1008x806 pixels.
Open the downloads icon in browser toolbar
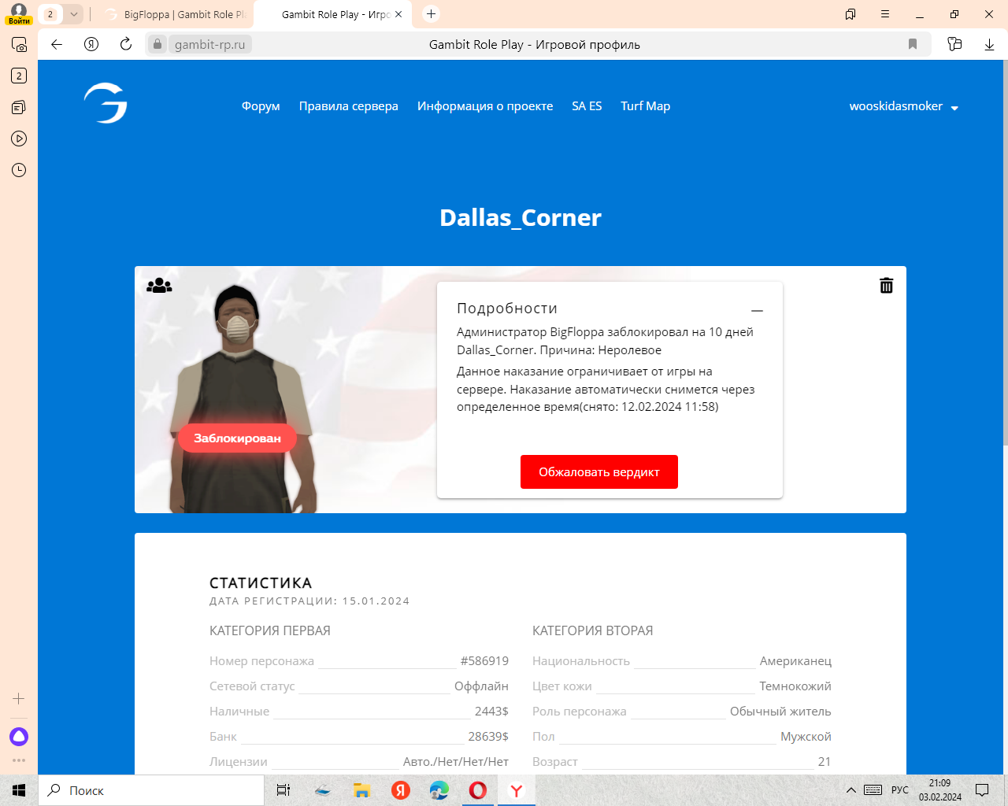[x=989, y=44]
